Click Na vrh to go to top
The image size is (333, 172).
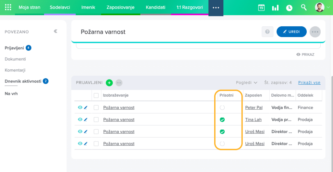click(11, 93)
